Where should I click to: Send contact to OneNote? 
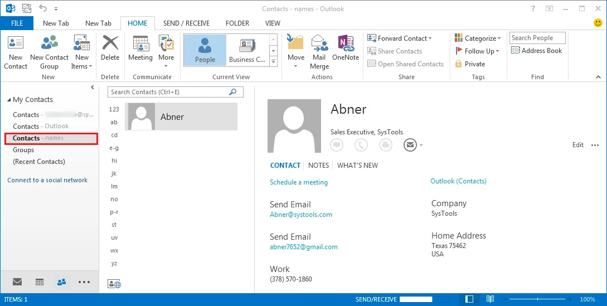346,48
